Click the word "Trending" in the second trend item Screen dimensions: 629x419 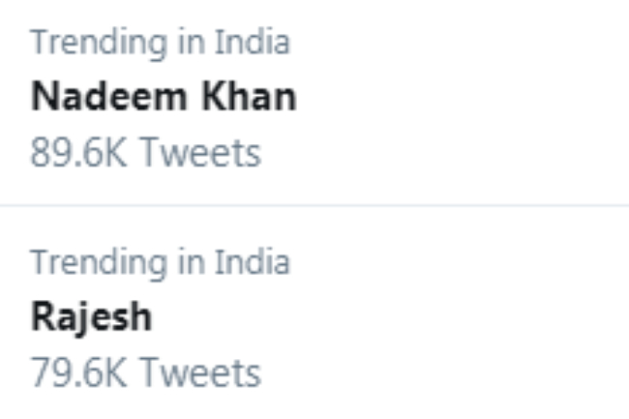coord(98,262)
